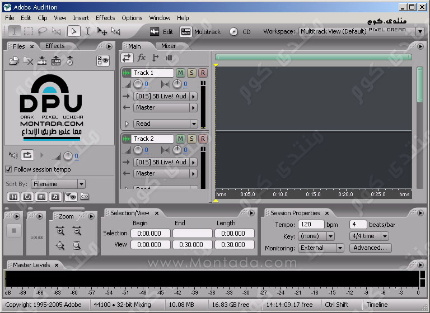Click Track 1 volume knob
This screenshot has height=313, width=430.
pyautogui.click(x=138, y=84)
